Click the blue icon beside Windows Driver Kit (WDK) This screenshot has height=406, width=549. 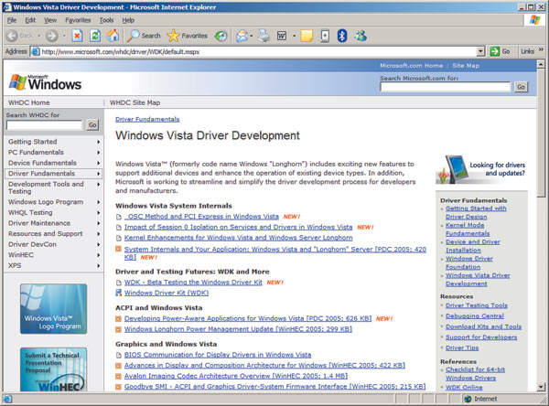(x=118, y=293)
